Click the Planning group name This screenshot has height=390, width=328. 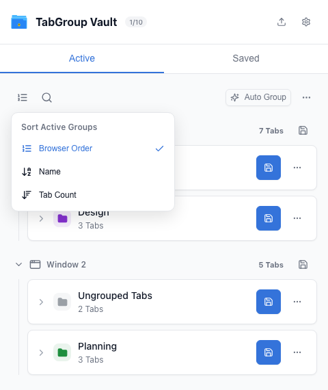tap(98, 346)
